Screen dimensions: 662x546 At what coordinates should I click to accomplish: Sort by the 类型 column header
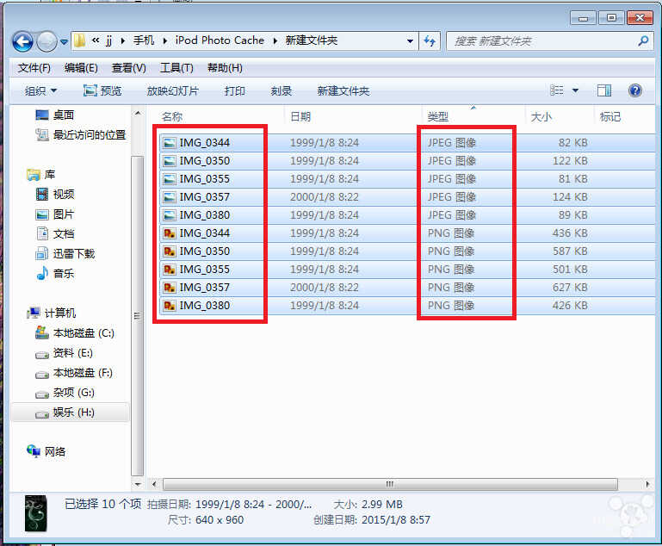click(x=438, y=116)
